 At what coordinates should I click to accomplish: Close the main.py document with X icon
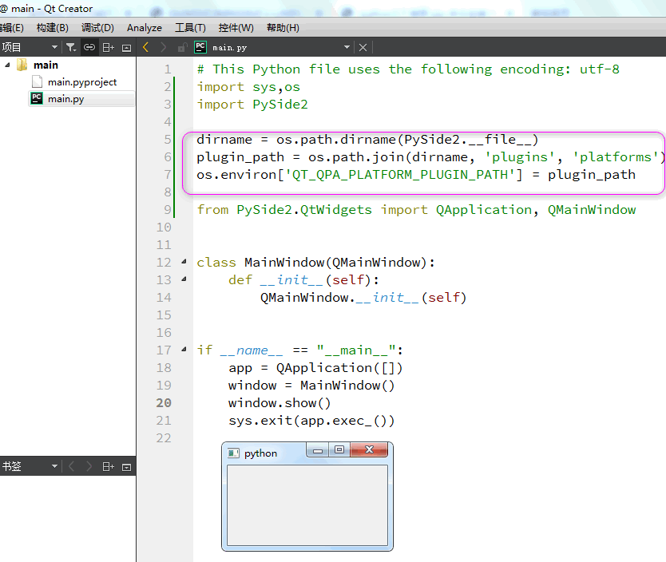click(363, 48)
